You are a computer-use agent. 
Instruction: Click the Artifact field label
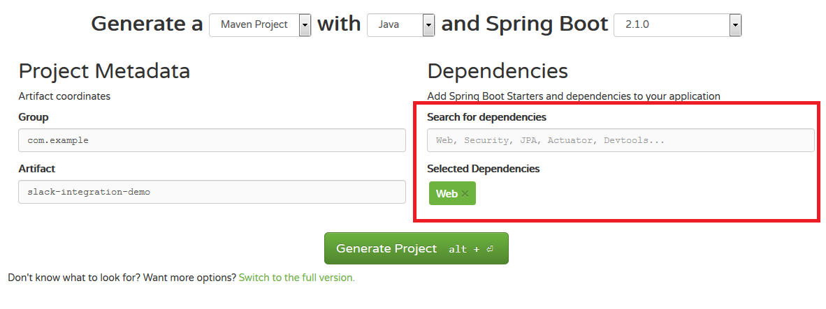coord(37,169)
